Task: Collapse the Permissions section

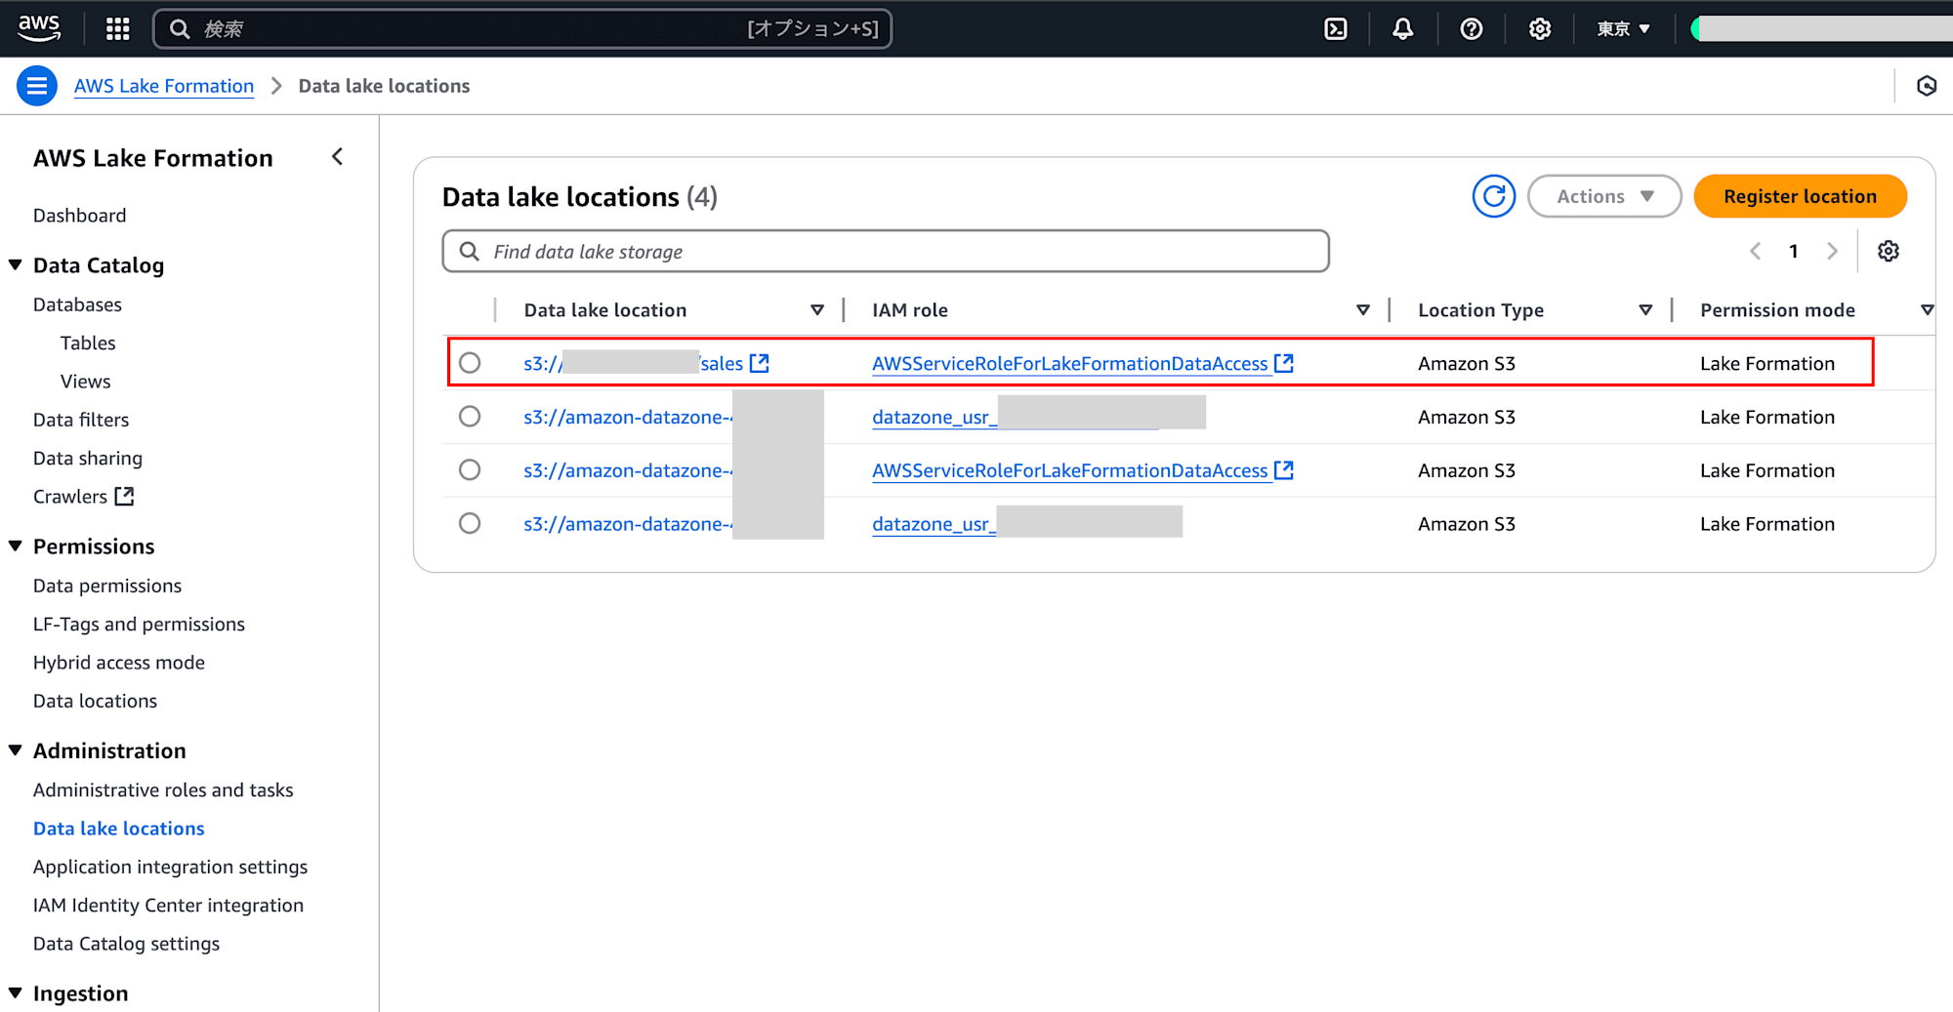Action: 16,546
